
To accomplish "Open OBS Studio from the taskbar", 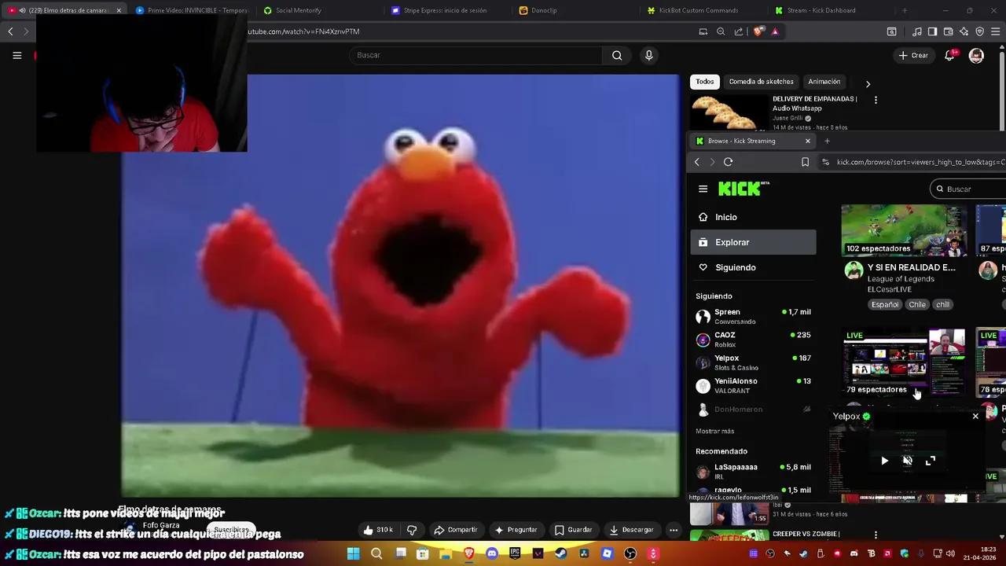I will [x=630, y=553].
